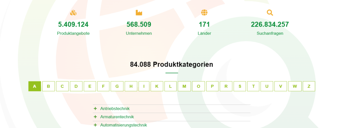Select the letter Z category tab
340x128 pixels.
coord(309,86)
